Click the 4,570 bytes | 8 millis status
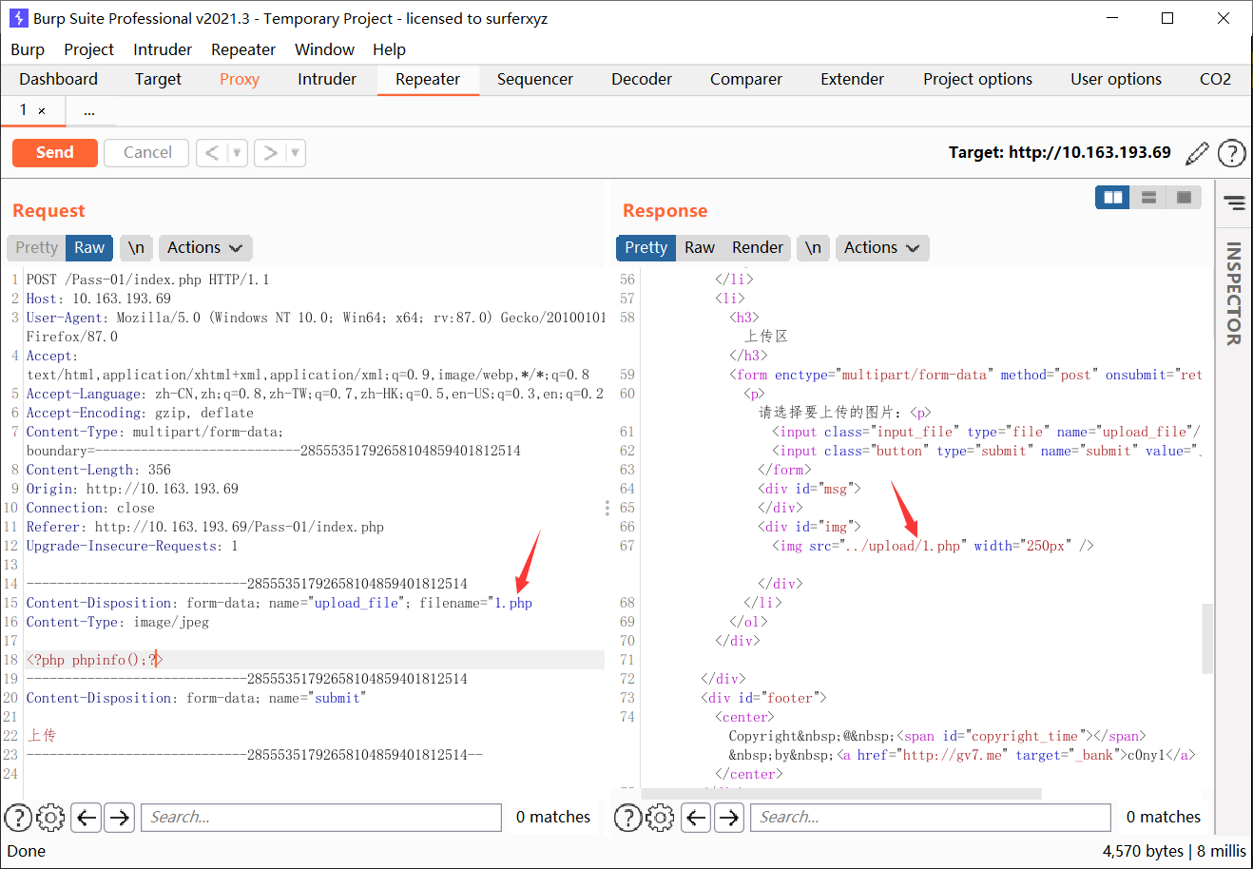 pyautogui.click(x=1174, y=851)
